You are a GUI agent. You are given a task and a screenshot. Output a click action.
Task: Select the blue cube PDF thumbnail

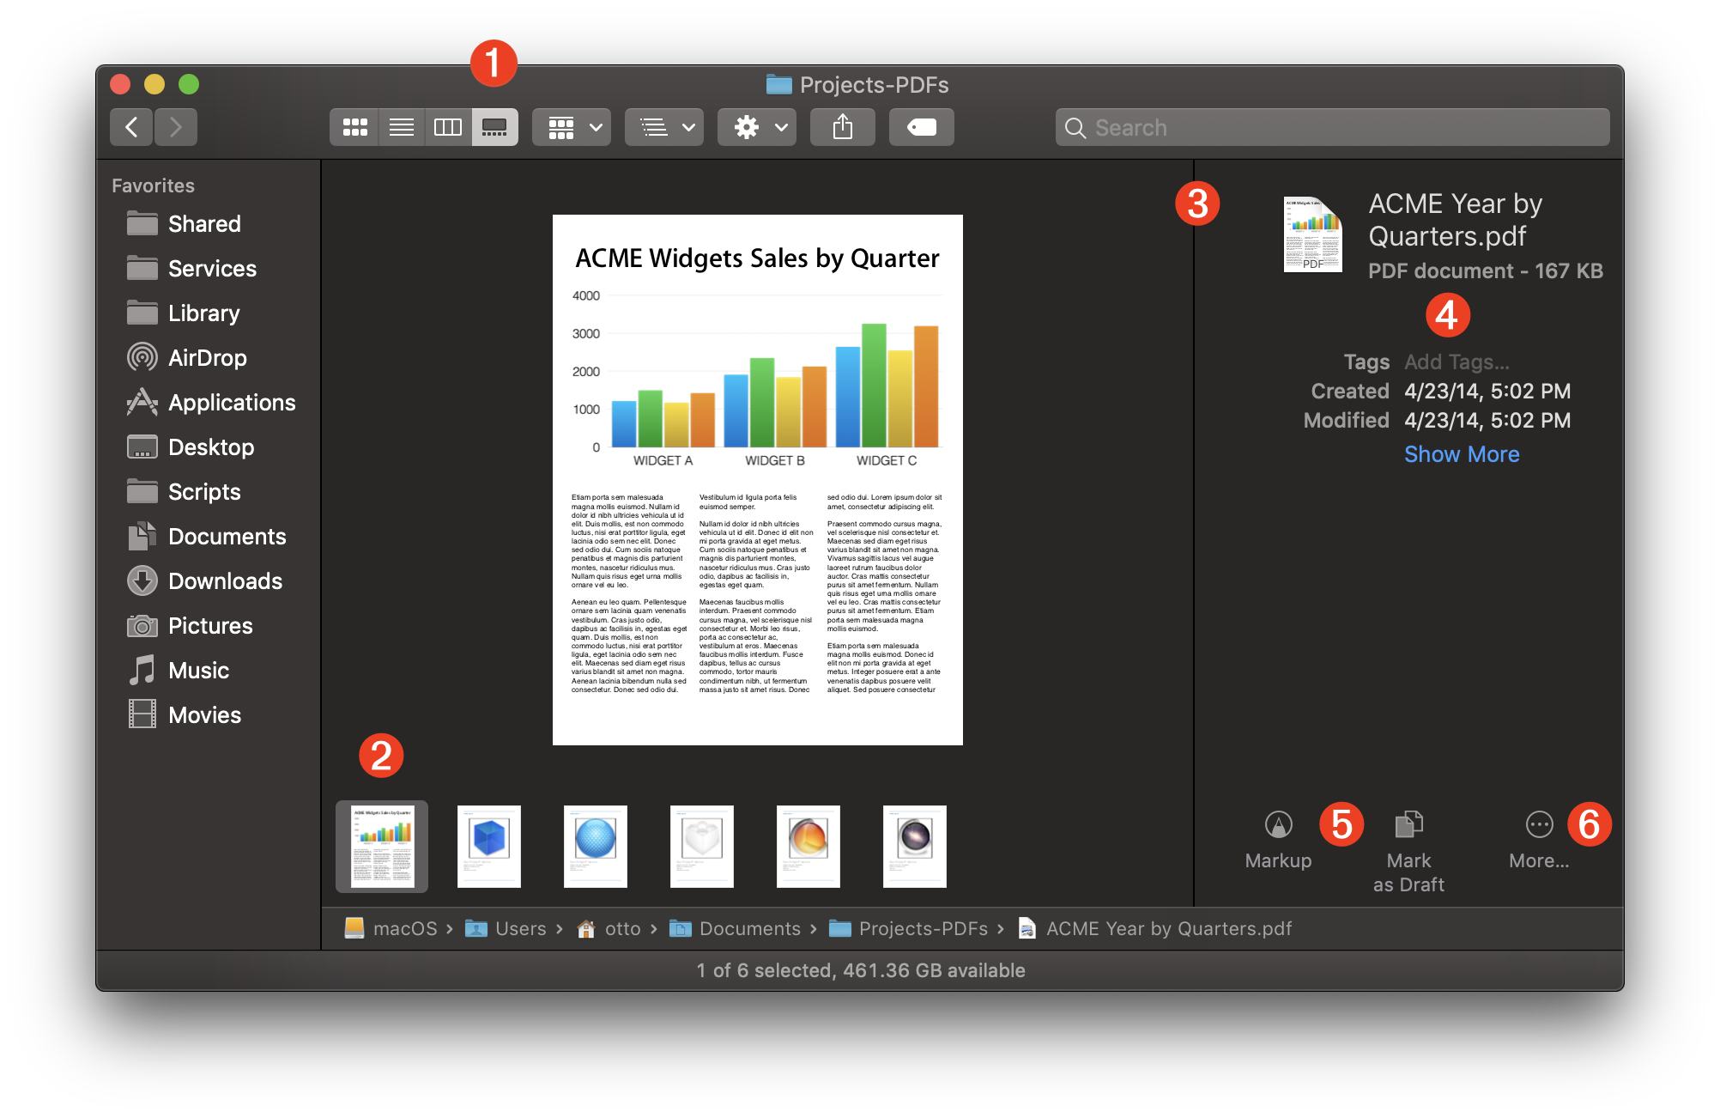(x=488, y=846)
